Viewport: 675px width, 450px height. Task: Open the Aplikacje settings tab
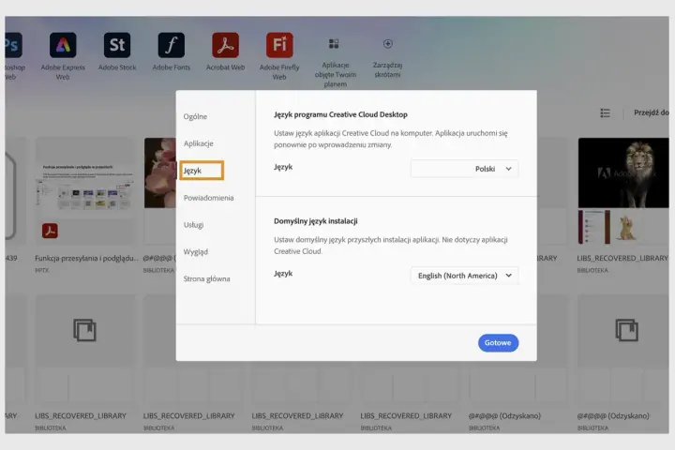click(198, 143)
